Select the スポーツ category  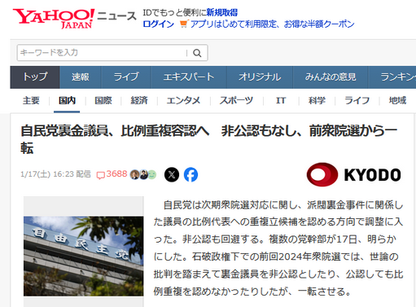(x=236, y=101)
